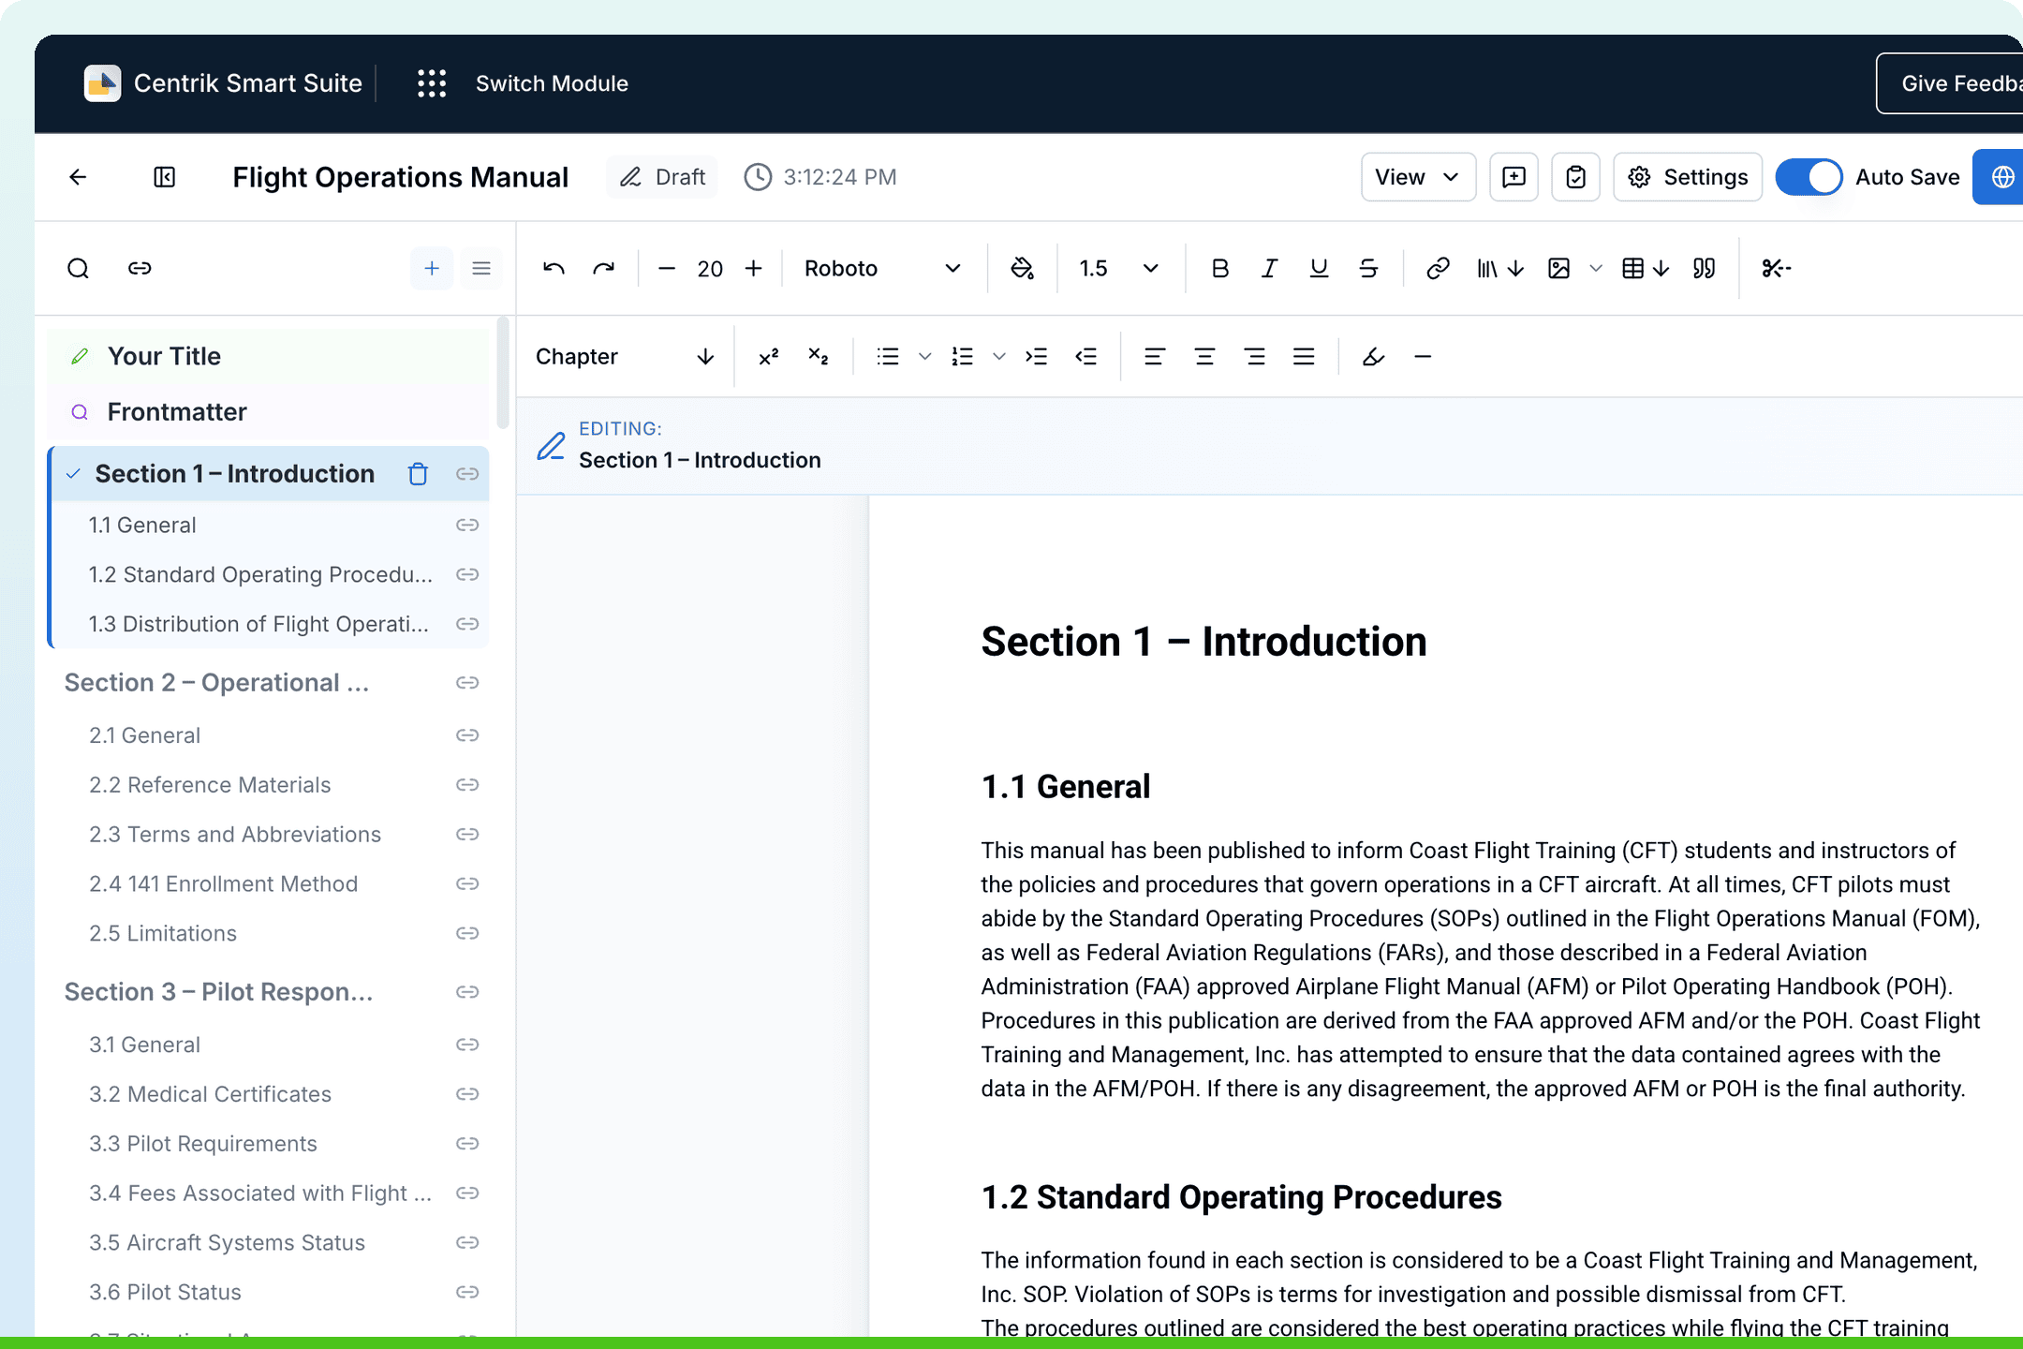2023x1349 pixels.
Task: Insert an image from toolbar
Action: pos(1558,269)
